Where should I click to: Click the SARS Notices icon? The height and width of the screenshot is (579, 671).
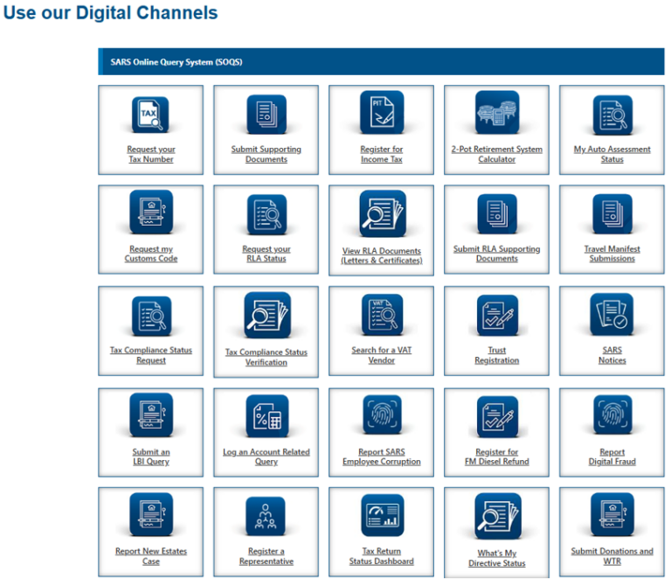coord(612,315)
